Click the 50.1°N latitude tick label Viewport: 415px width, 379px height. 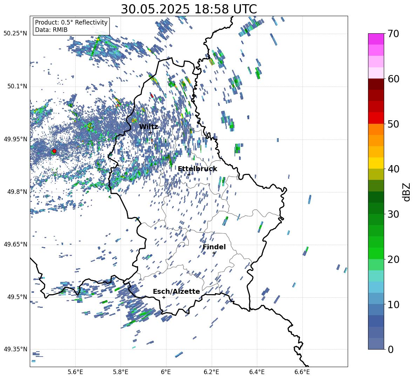[17, 87]
